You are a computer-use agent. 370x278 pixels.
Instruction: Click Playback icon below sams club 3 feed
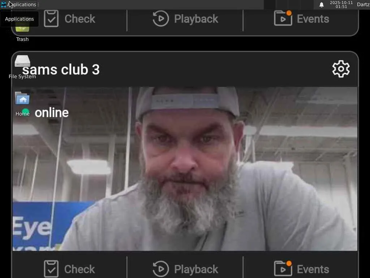[161, 269]
